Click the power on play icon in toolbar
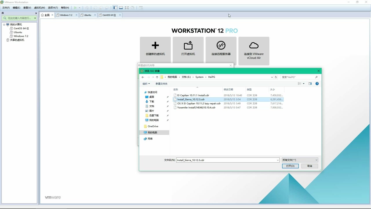This screenshot has height=209, width=371. [75, 8]
